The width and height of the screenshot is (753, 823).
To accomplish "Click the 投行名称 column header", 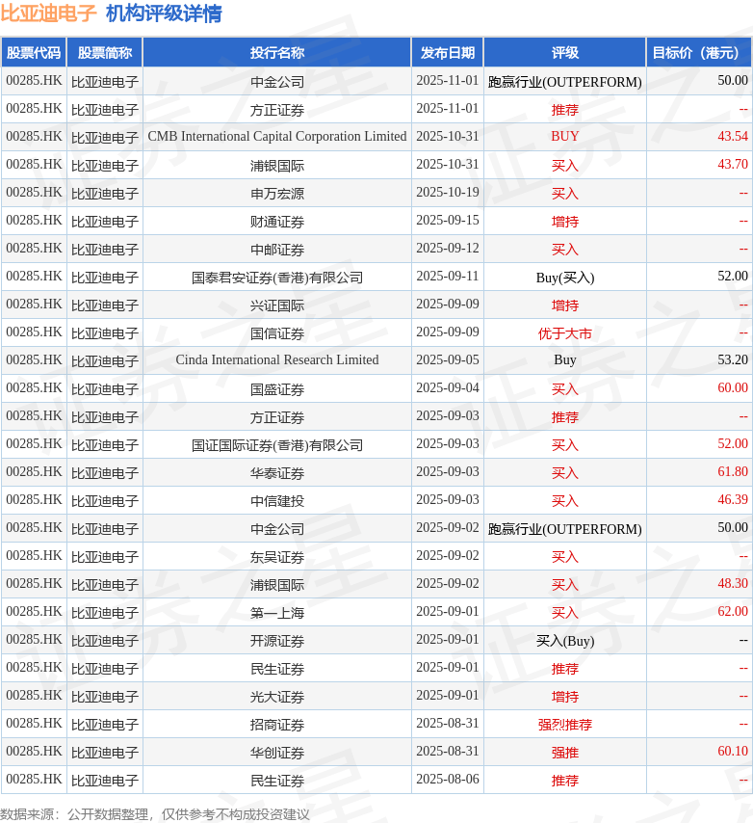I will (277, 52).
